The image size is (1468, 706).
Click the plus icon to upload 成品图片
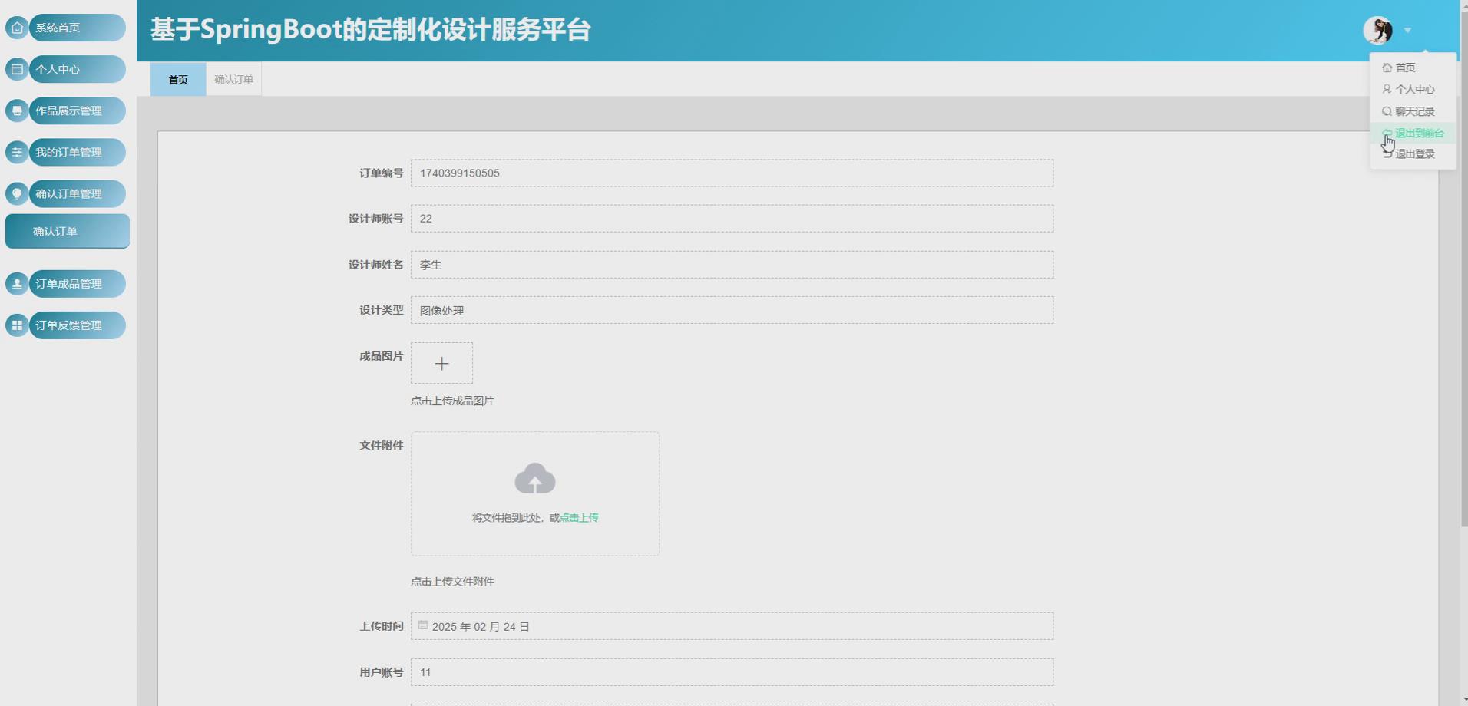tap(441, 362)
